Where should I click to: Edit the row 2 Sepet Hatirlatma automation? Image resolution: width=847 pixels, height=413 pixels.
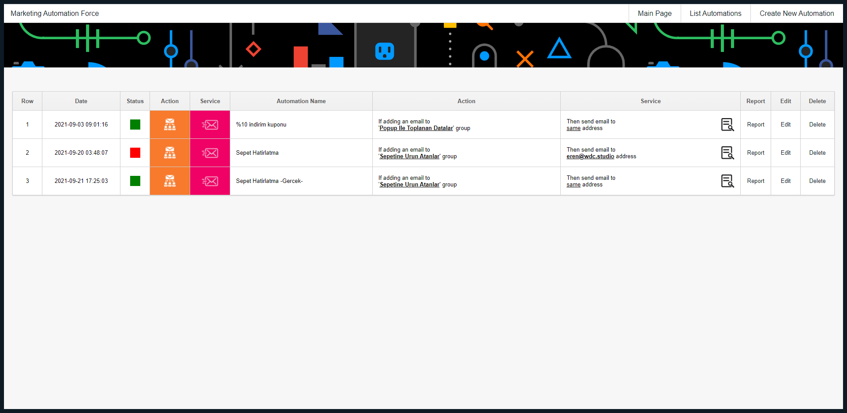[x=786, y=153]
